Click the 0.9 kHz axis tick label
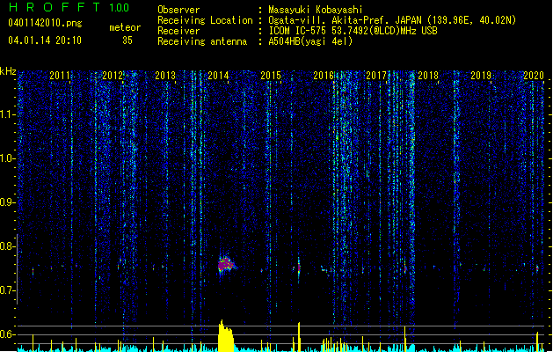 7,202
